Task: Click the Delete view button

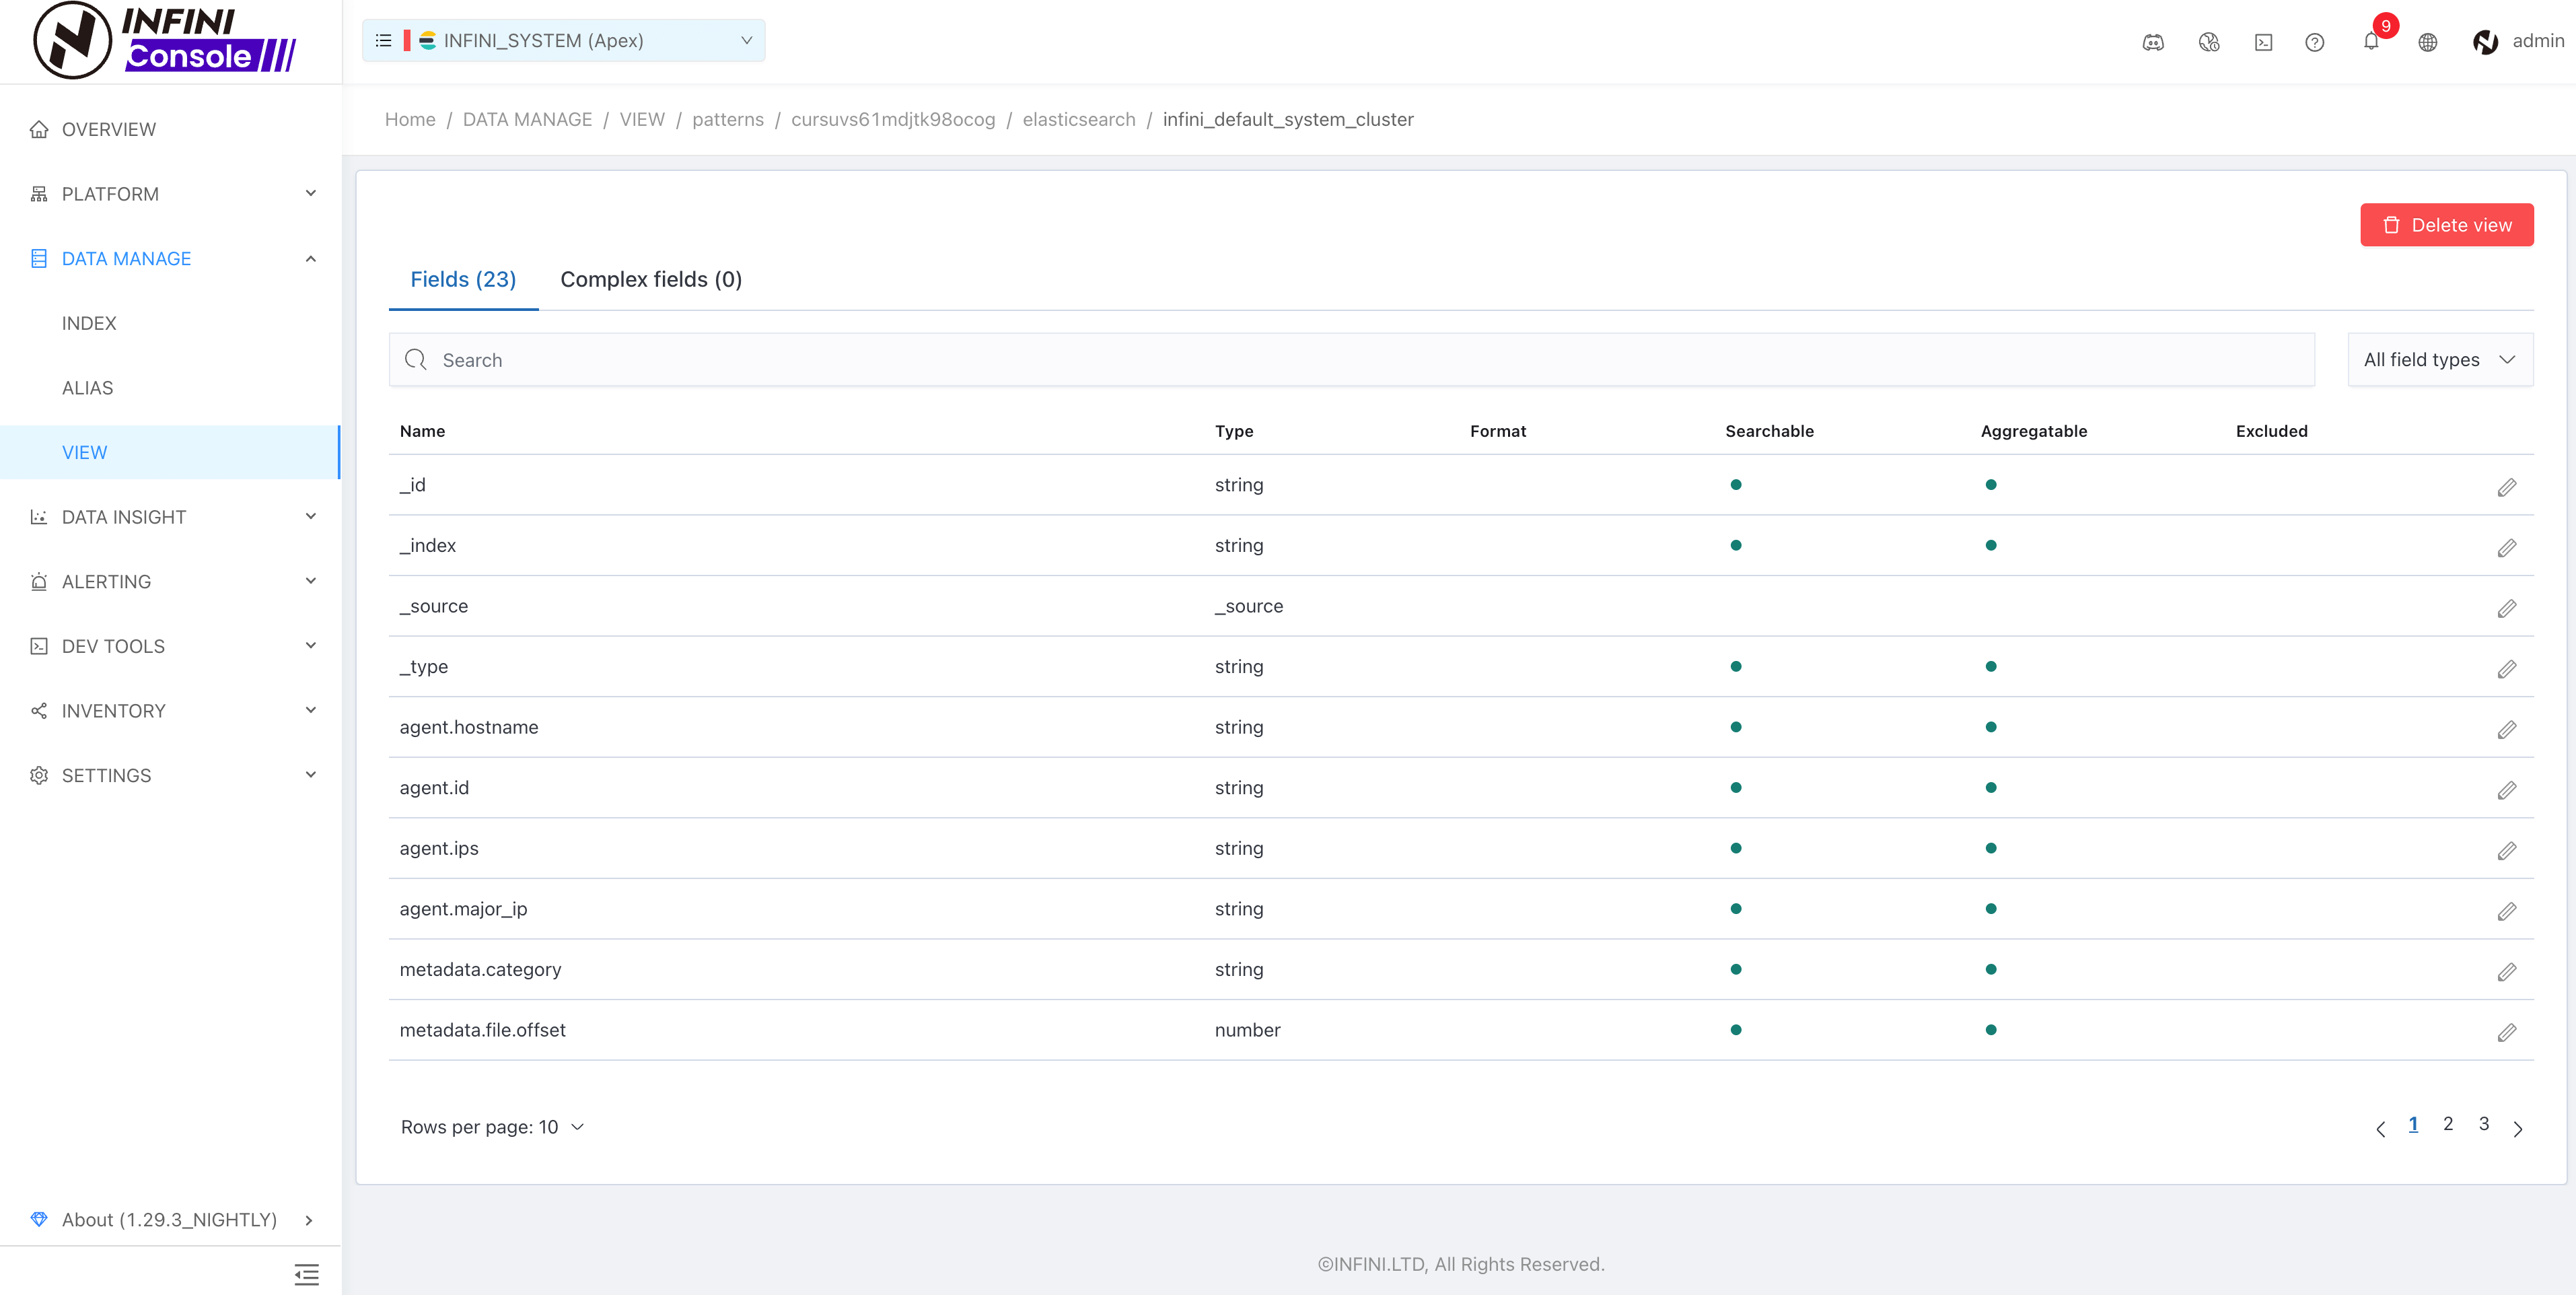Action: point(2446,225)
